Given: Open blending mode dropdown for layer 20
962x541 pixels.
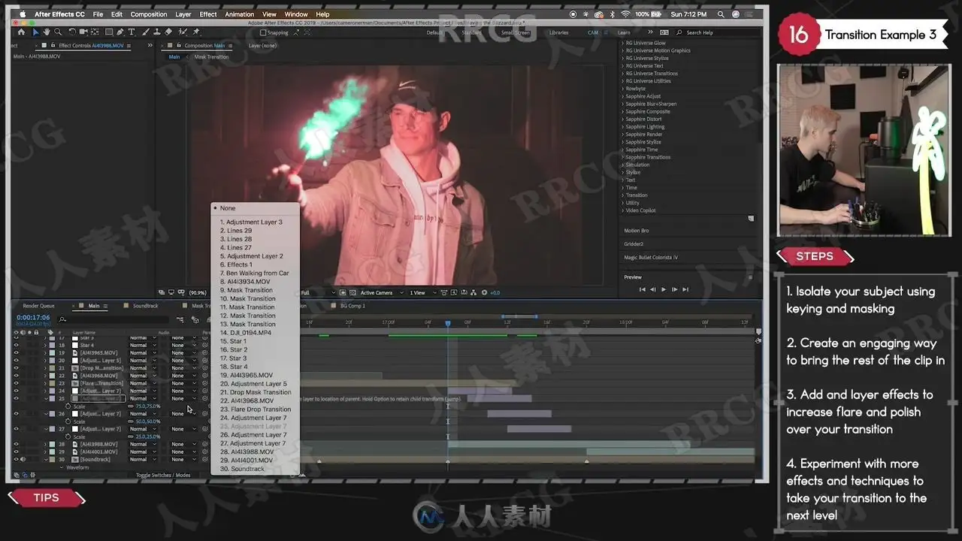Looking at the screenshot, I should (143, 361).
